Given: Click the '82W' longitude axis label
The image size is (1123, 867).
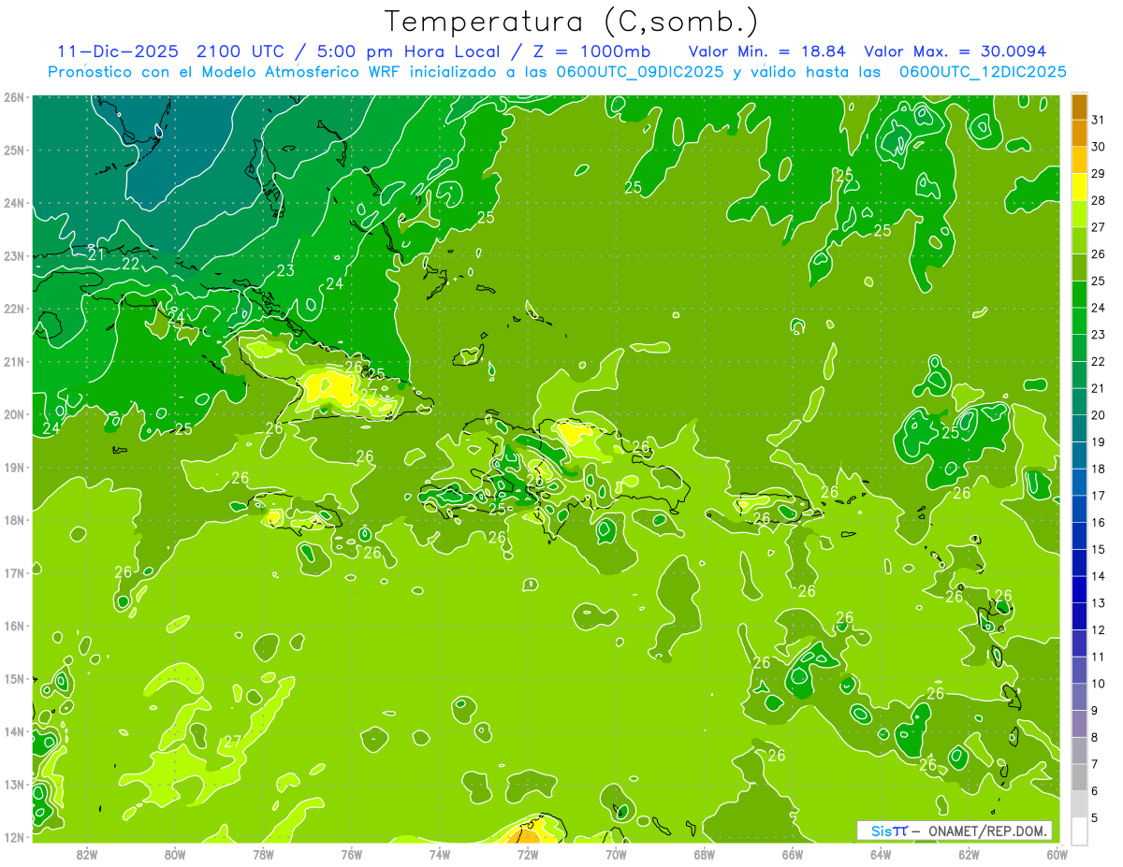Looking at the screenshot, I should [87, 854].
